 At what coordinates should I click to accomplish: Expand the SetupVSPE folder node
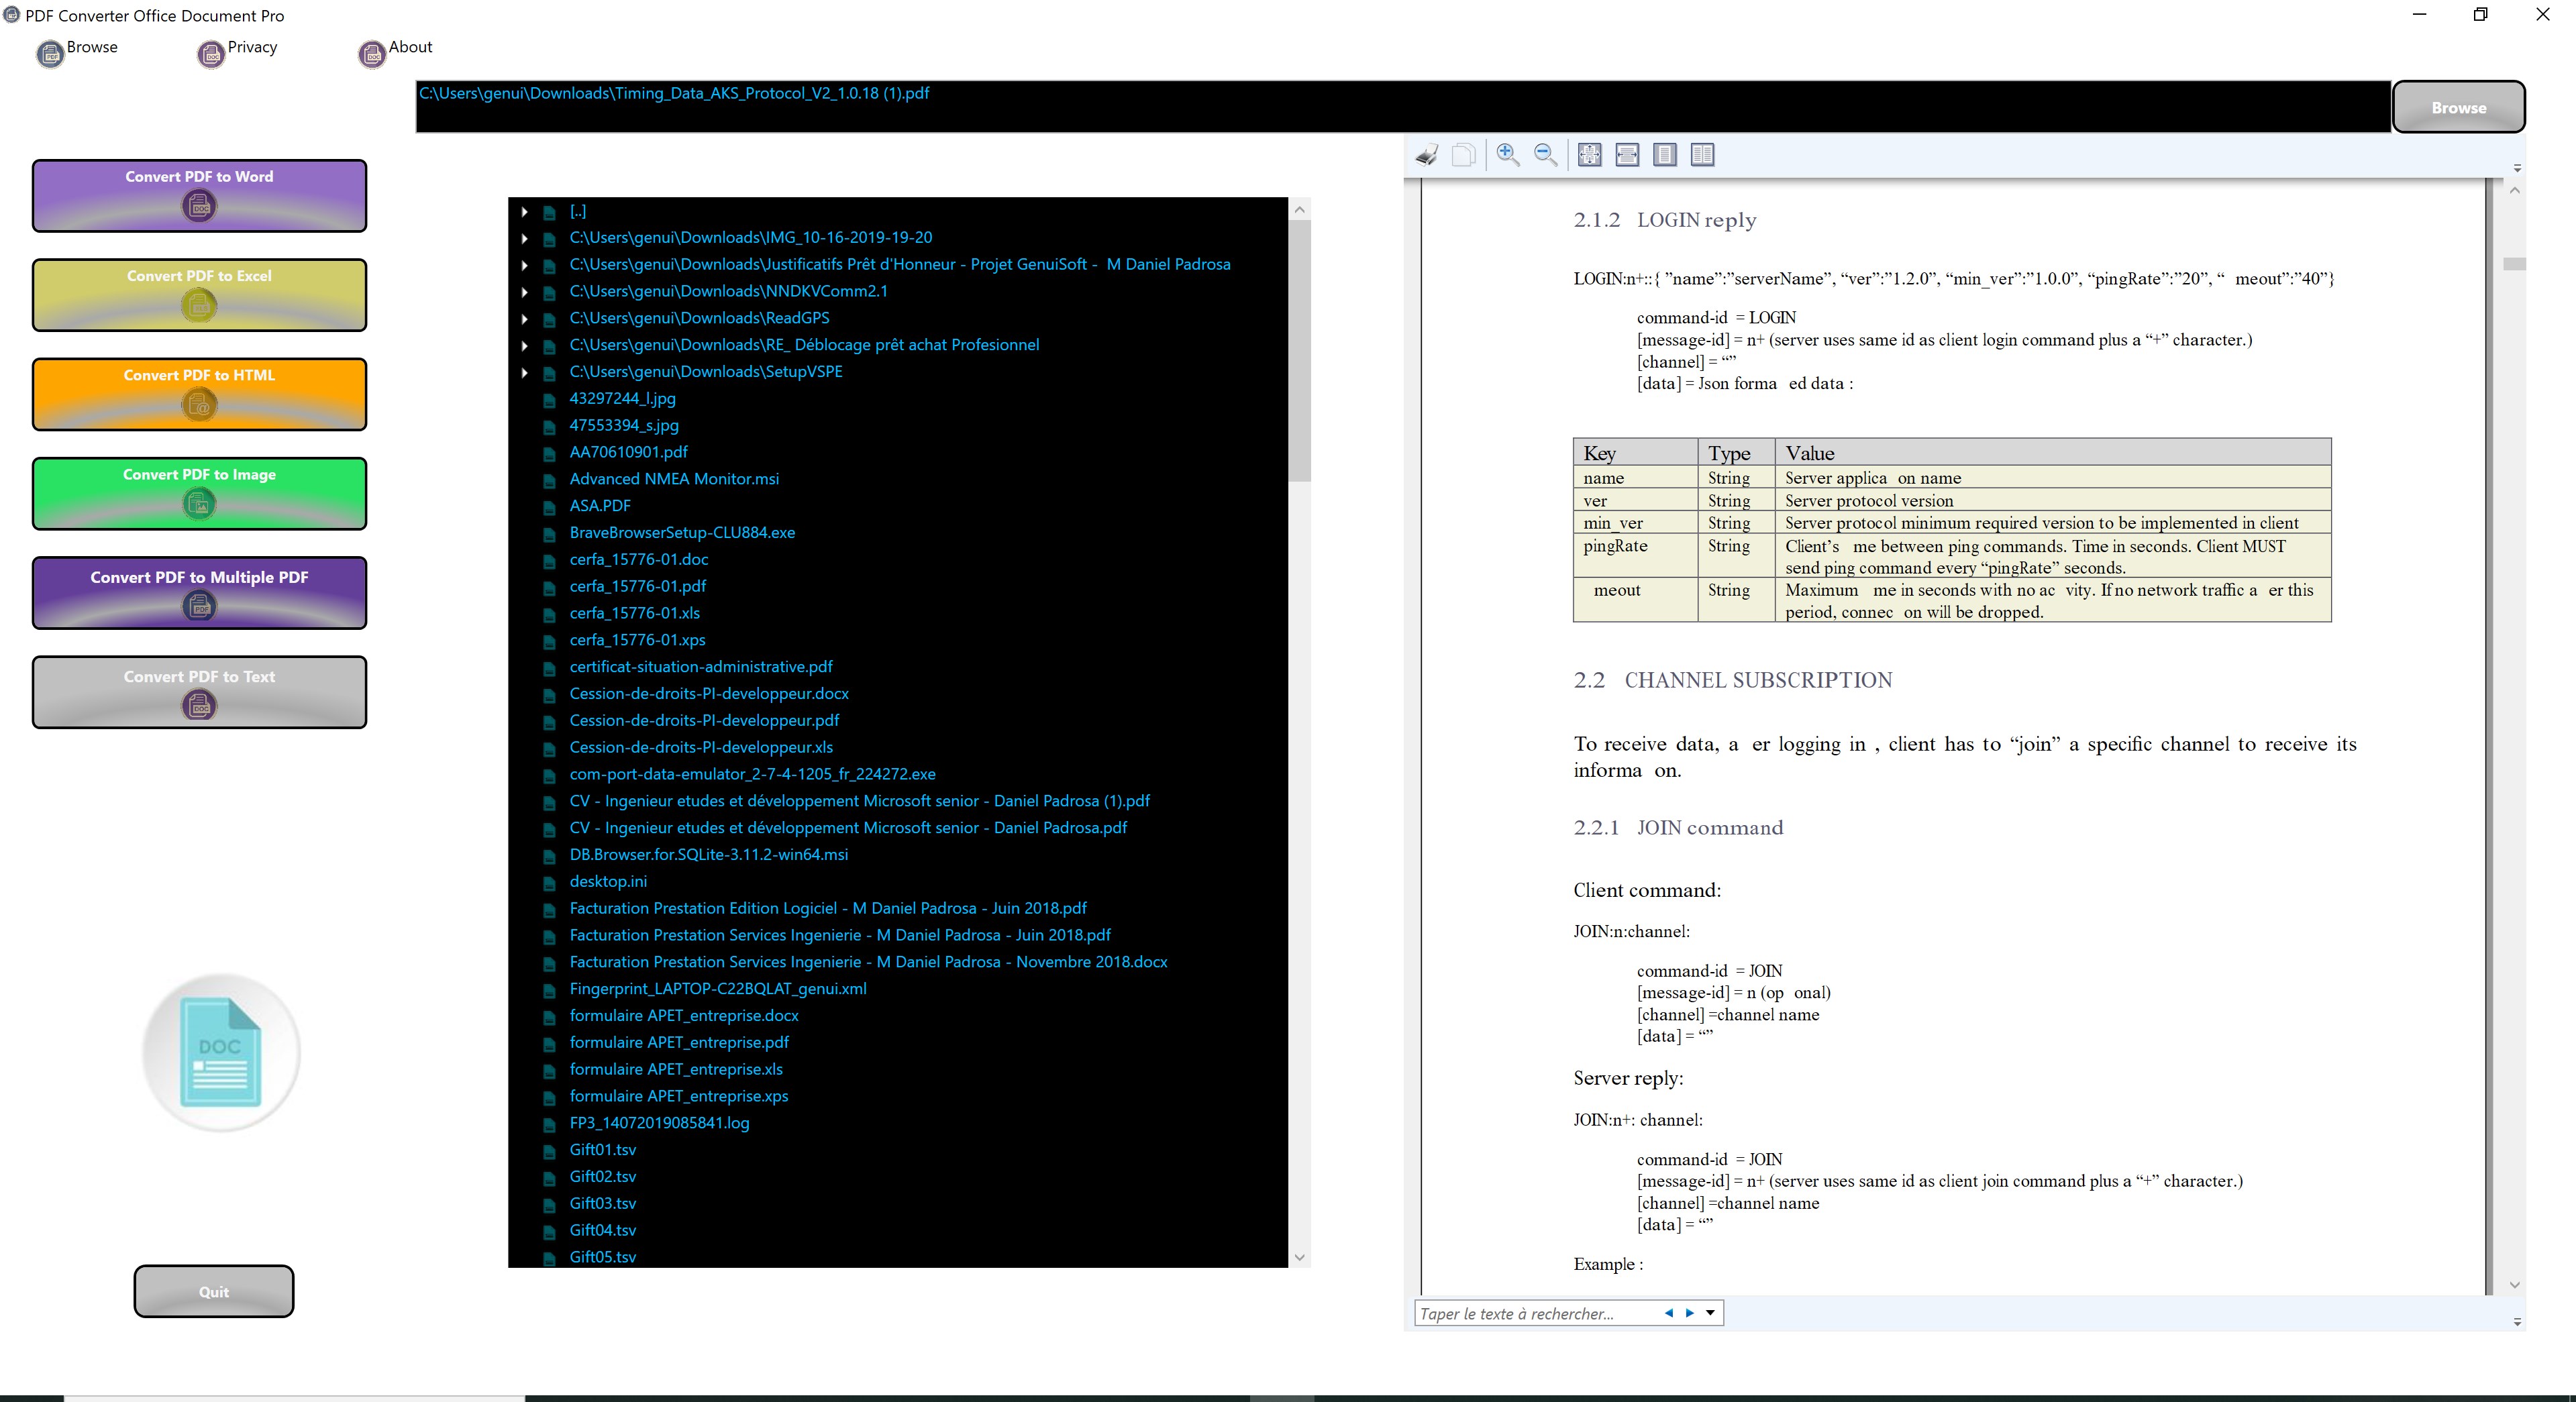524,372
